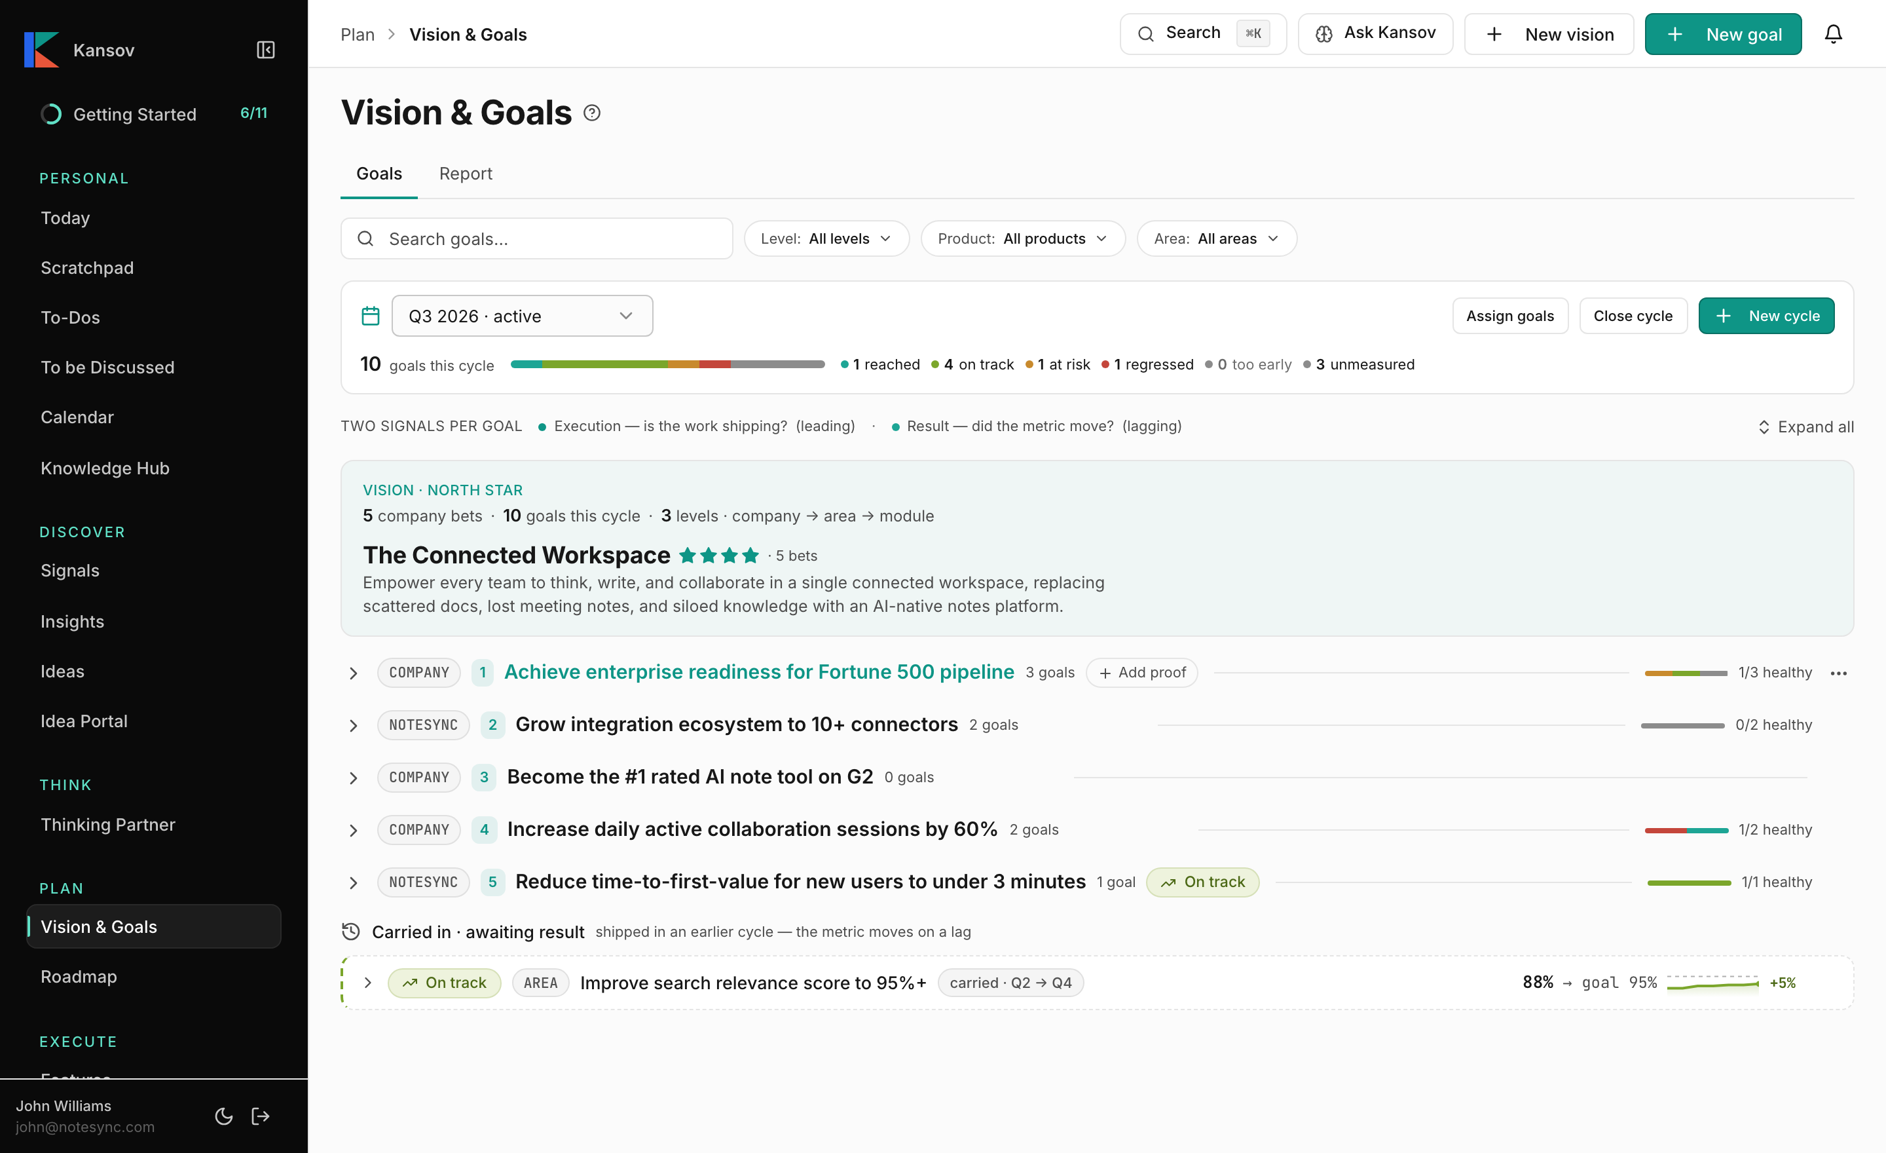Image resolution: width=1886 pixels, height=1153 pixels.
Task: Open The Connected Workspace vision title
Action: [x=517, y=555]
